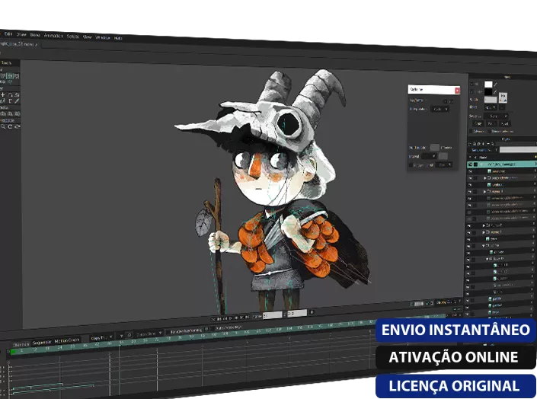Screen dimensions: 537x399
Task: Switch to the Sequencer timeline tab
Action: click(x=42, y=342)
